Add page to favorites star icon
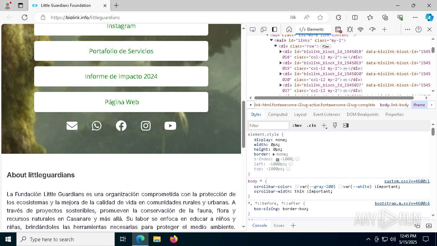This screenshot has width=437, height=246. (320, 17)
